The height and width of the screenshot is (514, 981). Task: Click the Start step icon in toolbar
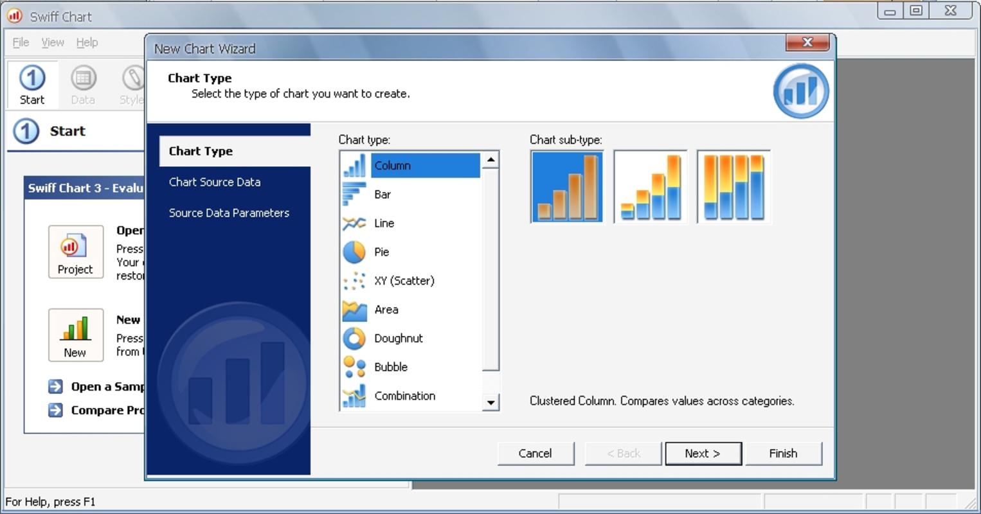coord(32,84)
